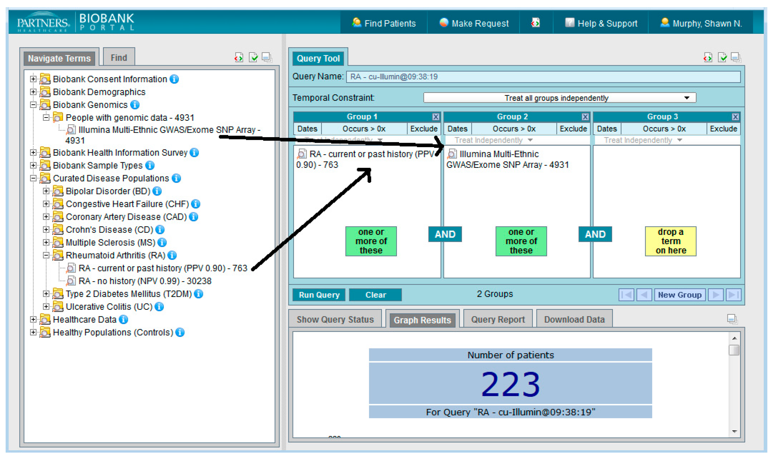The width and height of the screenshot is (774, 460).
Task: Click the info icon beside Healthcare Data
Action: click(124, 320)
